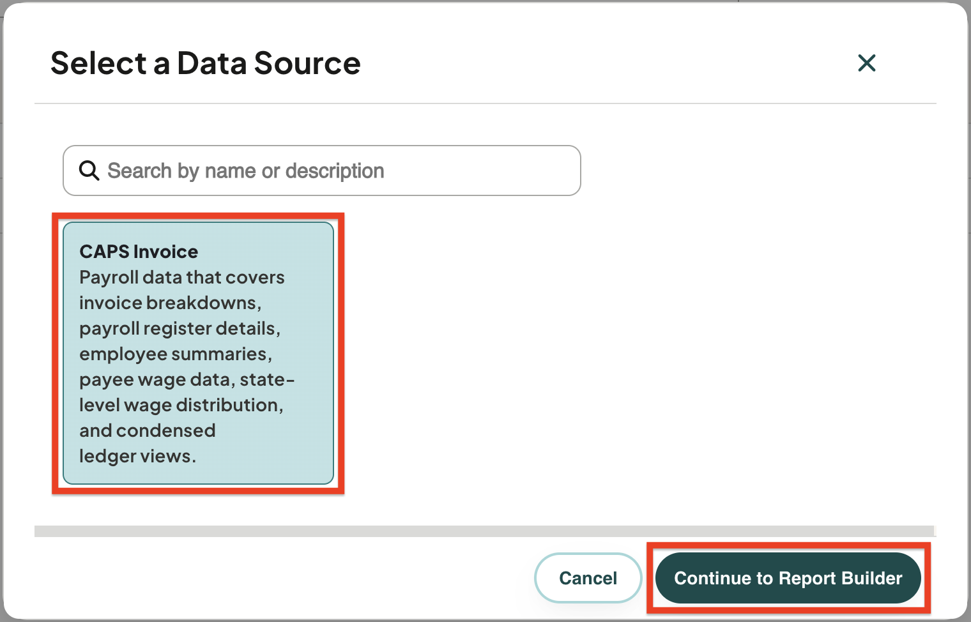This screenshot has width=971, height=622.
Task: Select the CAPS Invoice data source card
Action: (199, 353)
